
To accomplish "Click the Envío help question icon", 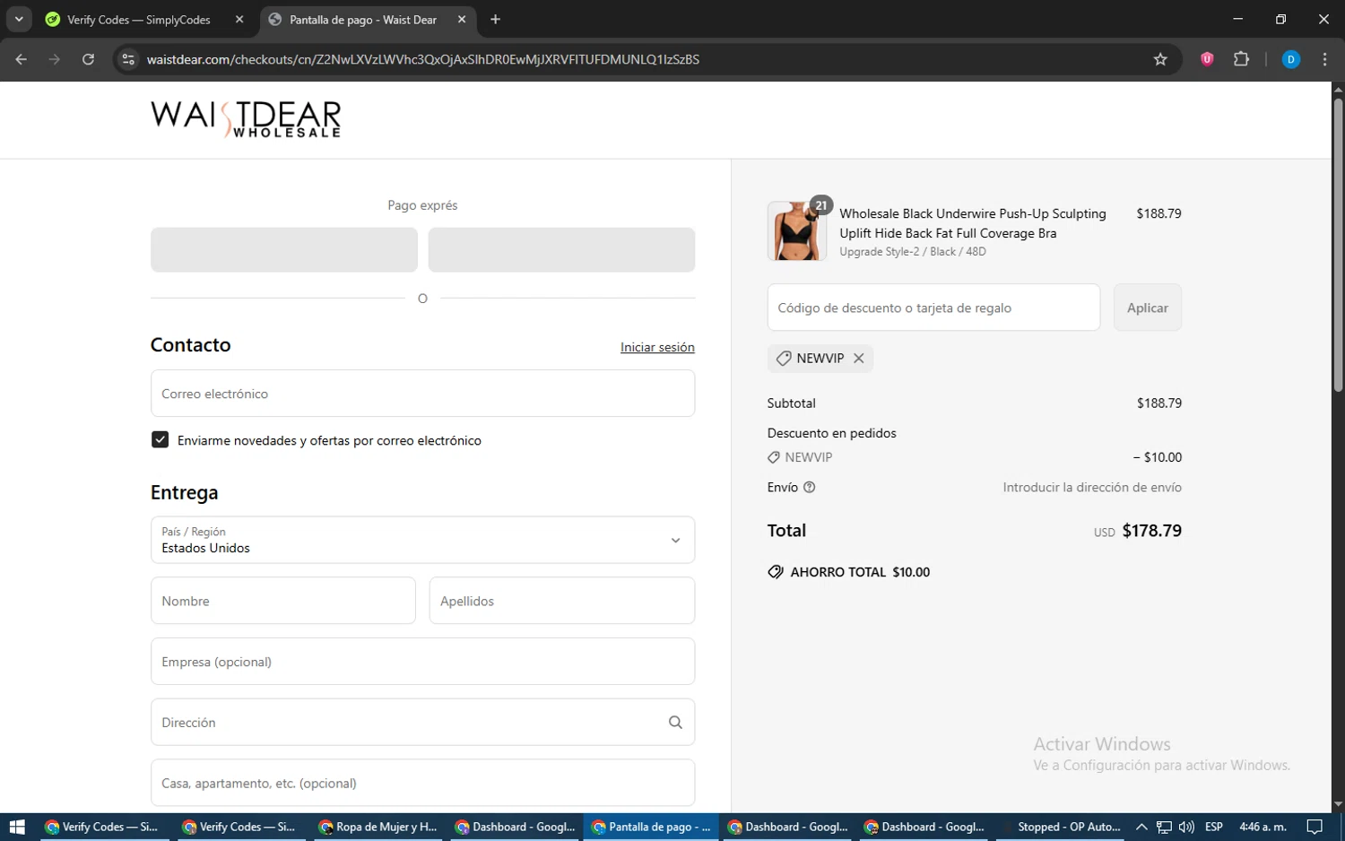I will point(809,487).
